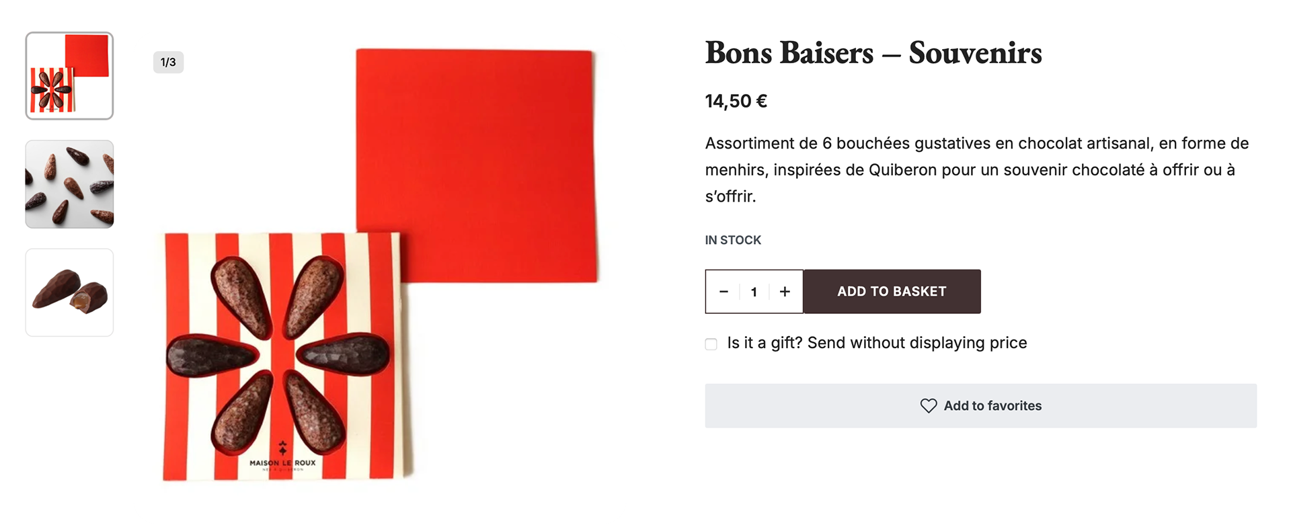Click the heart icon for favorites
This screenshot has width=1291, height=525.
(928, 406)
